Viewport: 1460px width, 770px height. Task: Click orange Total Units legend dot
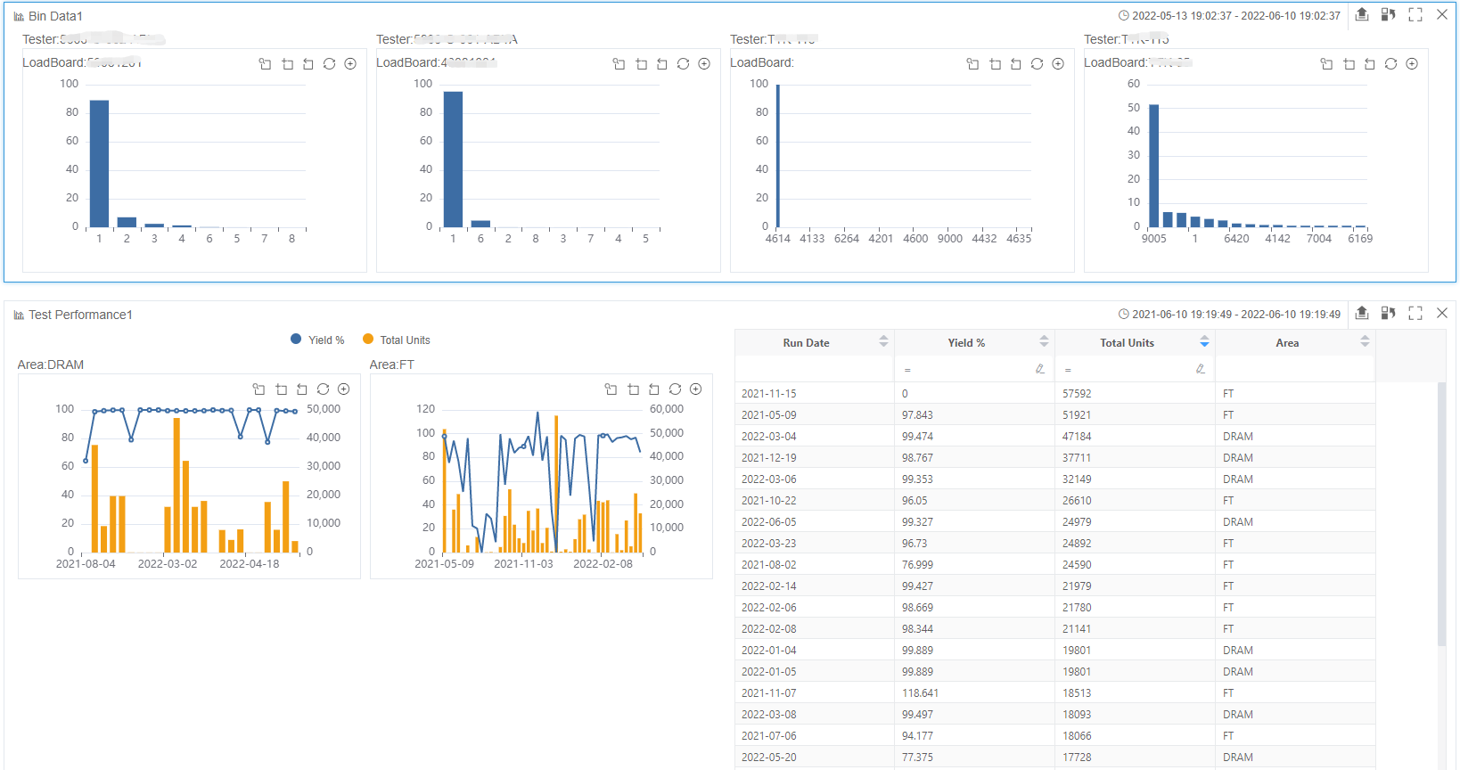(x=368, y=339)
